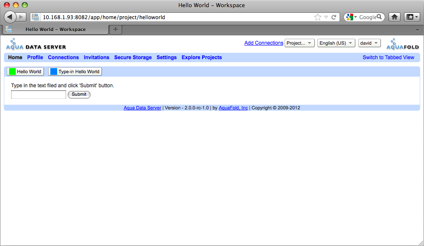Open the AquaFold, Inc footer link

(233, 108)
